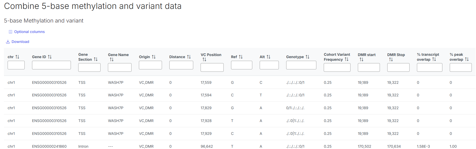The width and height of the screenshot is (476, 149).
Task: Sort by Cohort Variant Frequency
Action: coord(347,59)
